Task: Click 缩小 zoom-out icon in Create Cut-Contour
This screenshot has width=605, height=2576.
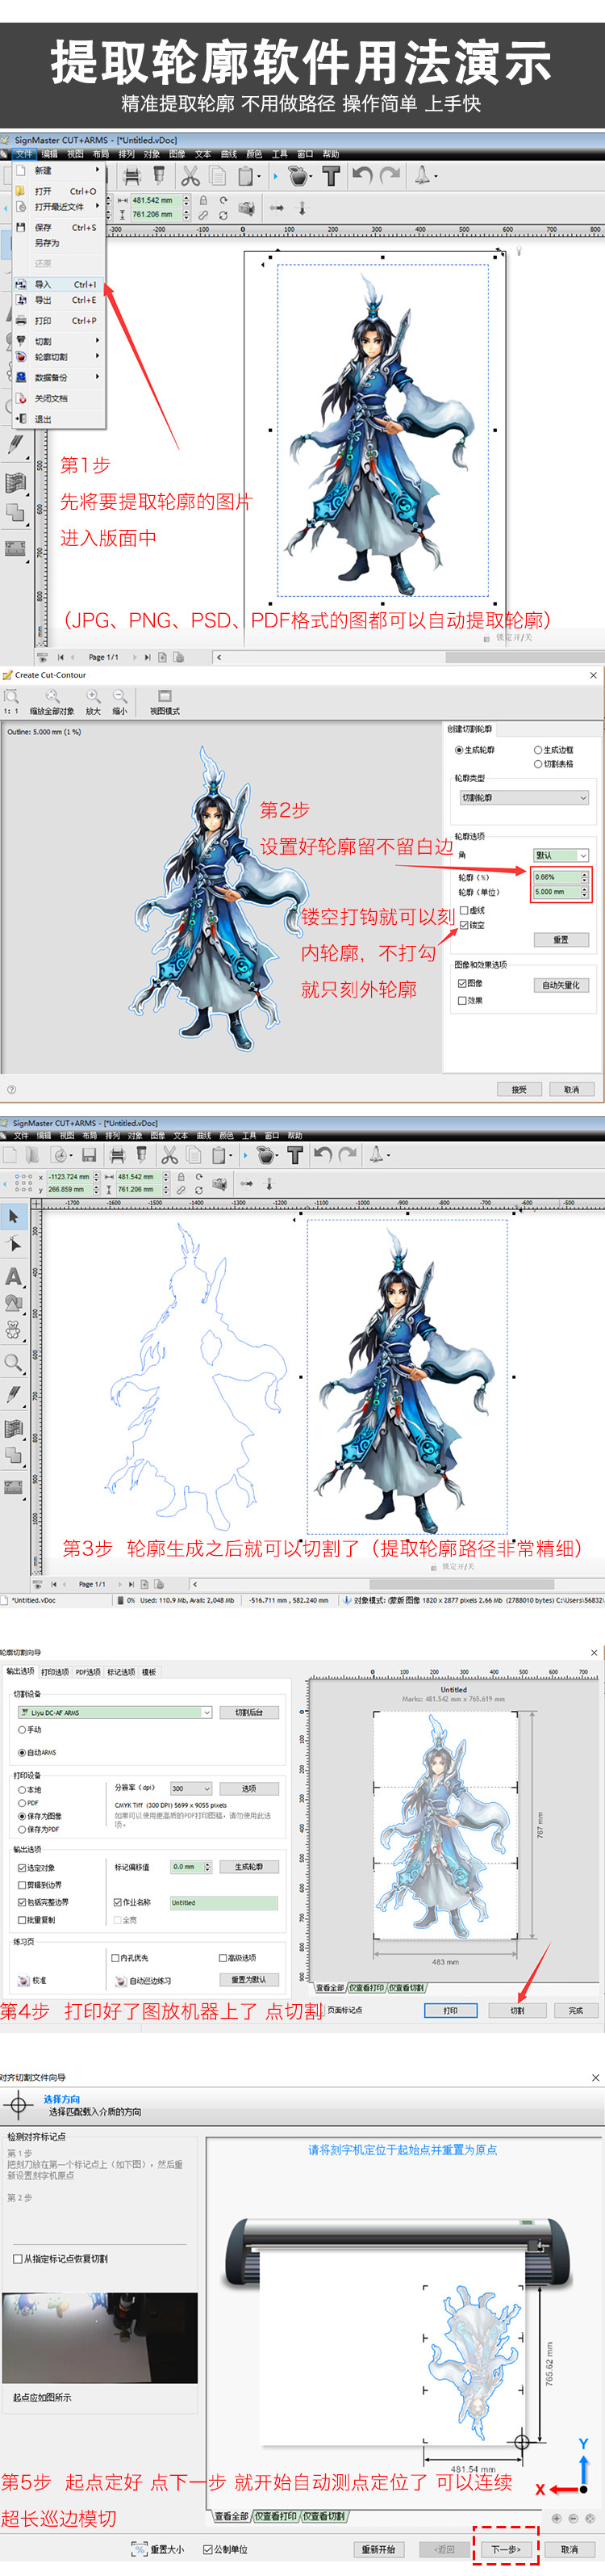Action: pyautogui.click(x=120, y=696)
